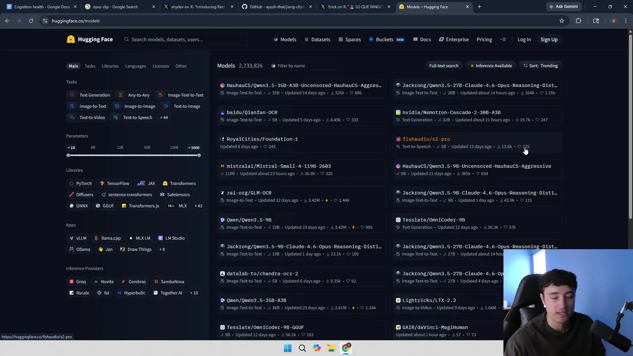Expand +10 more inference providers
Screen dimensions: 633x356
tap(194, 293)
